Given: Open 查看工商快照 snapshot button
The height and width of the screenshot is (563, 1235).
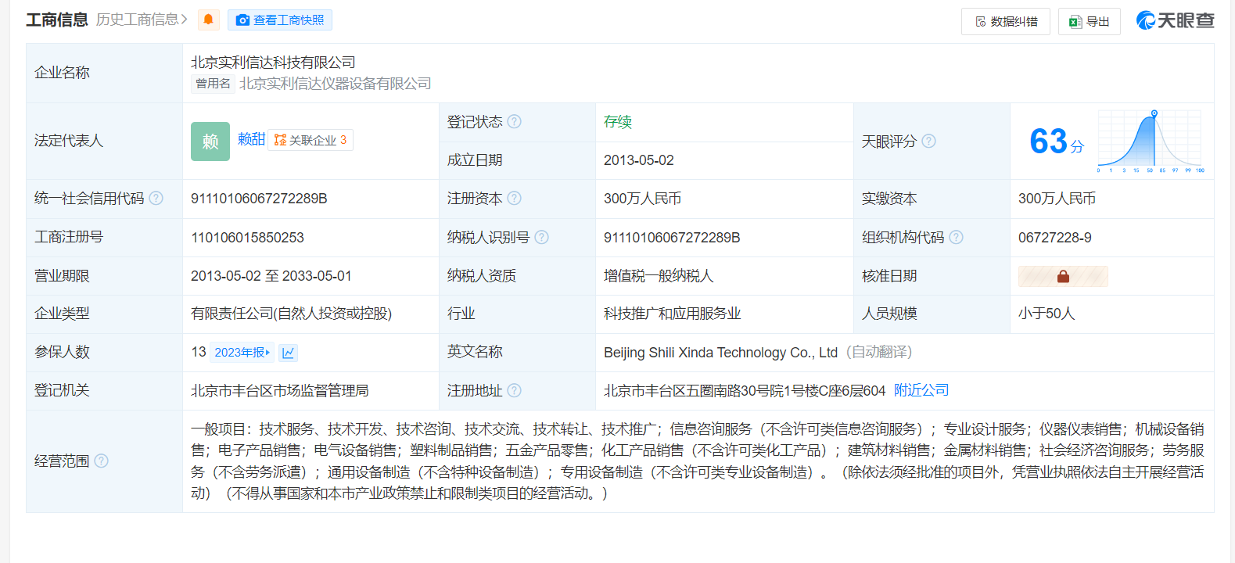Looking at the screenshot, I should tap(280, 20).
